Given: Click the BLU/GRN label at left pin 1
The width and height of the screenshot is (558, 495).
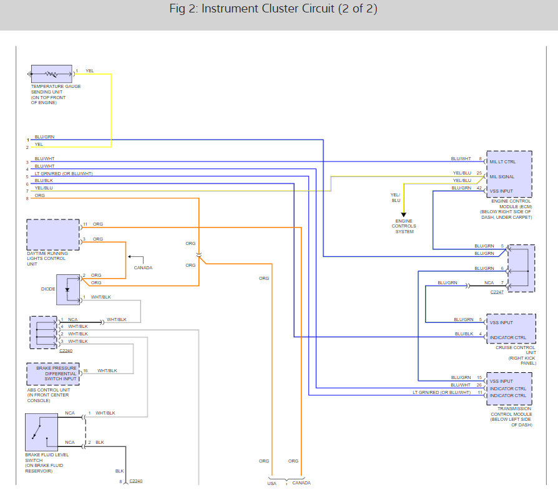Looking at the screenshot, I should pyautogui.click(x=44, y=137).
